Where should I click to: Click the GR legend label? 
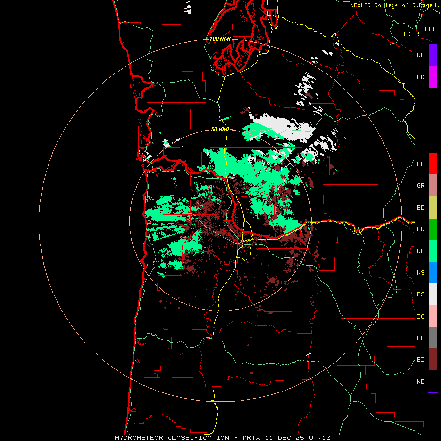(420, 186)
